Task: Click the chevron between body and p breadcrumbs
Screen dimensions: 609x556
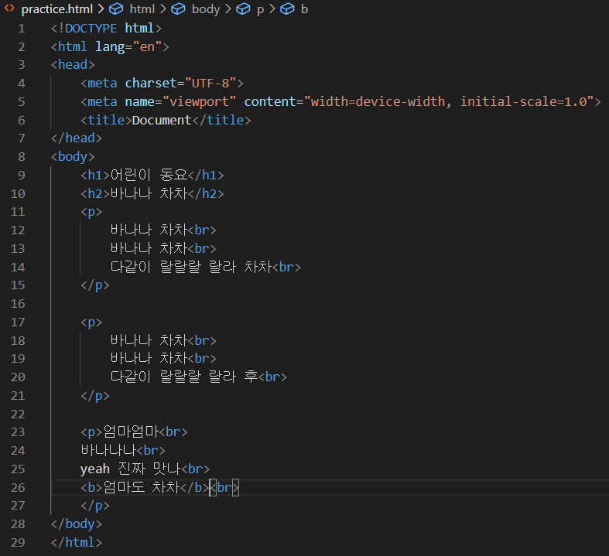Action: click(228, 9)
